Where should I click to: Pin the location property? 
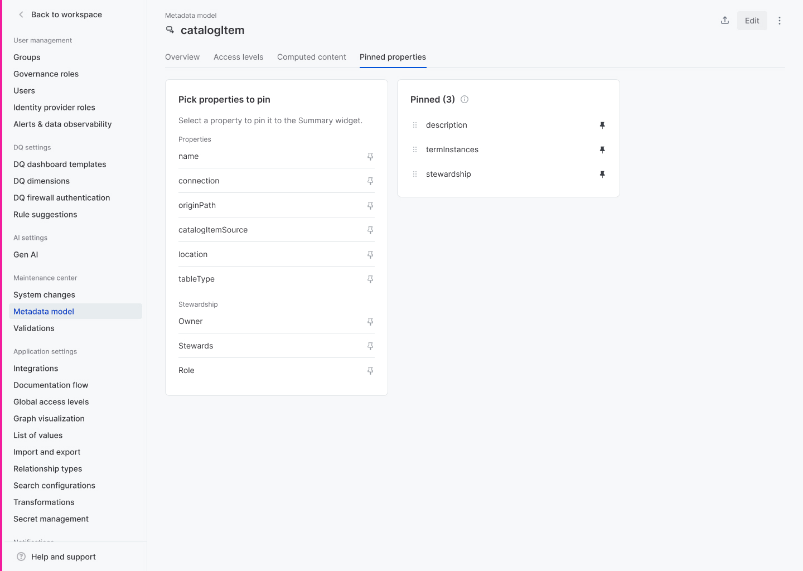[370, 255]
